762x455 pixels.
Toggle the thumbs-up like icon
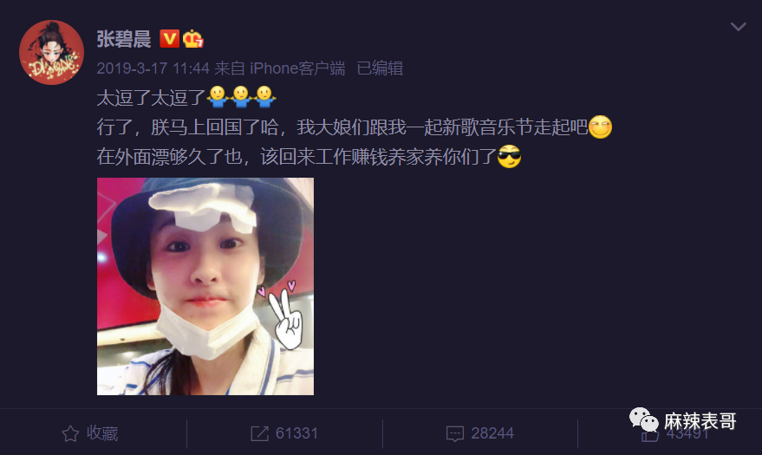click(650, 434)
